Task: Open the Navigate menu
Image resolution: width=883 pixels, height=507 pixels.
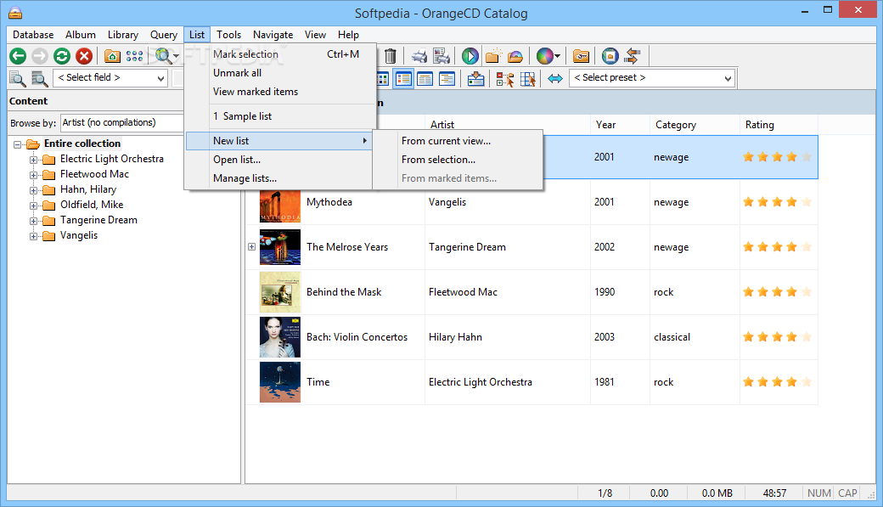Action: pyautogui.click(x=273, y=34)
